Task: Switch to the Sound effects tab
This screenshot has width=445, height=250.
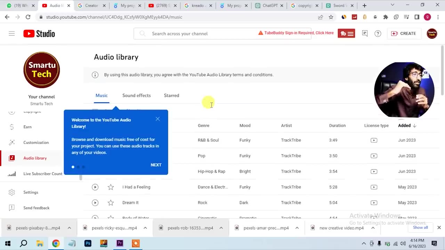Action: pyautogui.click(x=137, y=95)
